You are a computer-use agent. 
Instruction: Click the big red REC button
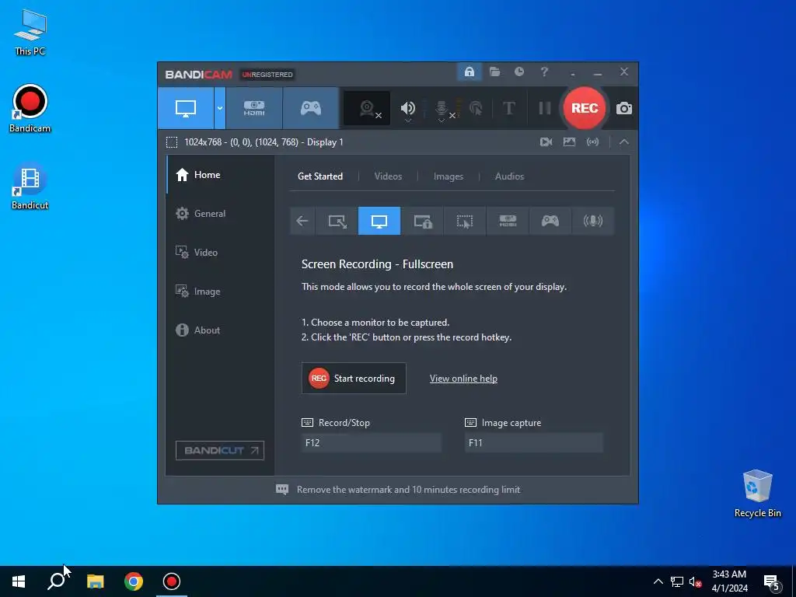585,108
